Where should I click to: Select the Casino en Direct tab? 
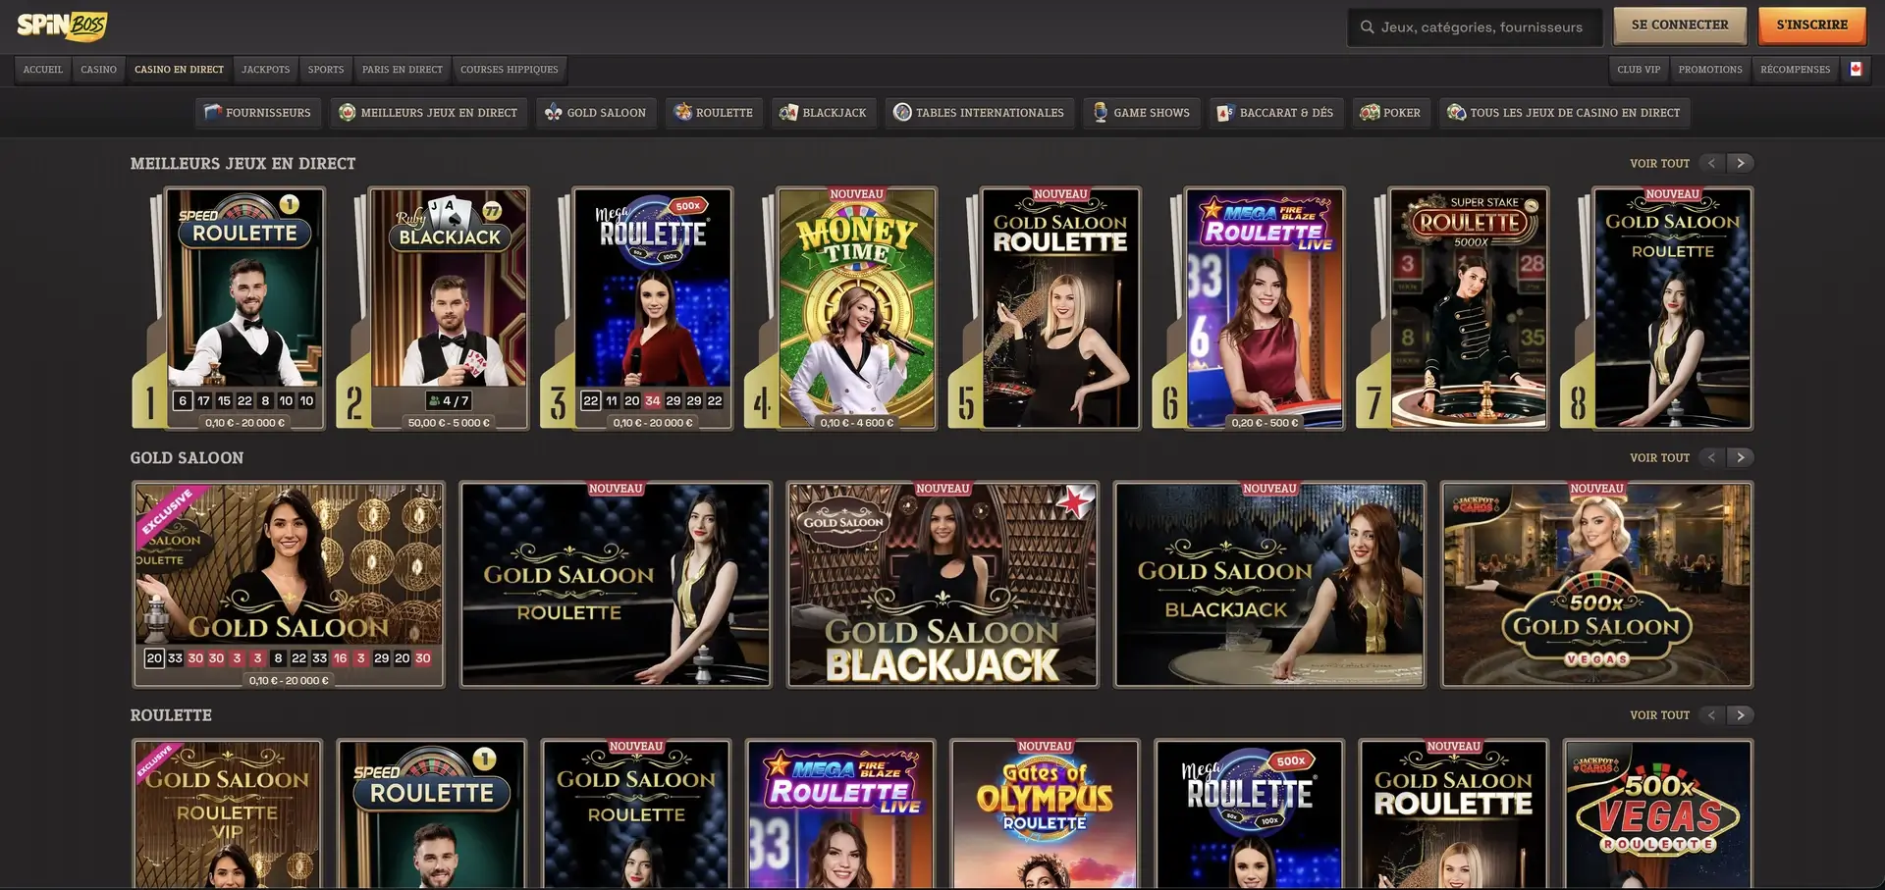[x=180, y=70]
